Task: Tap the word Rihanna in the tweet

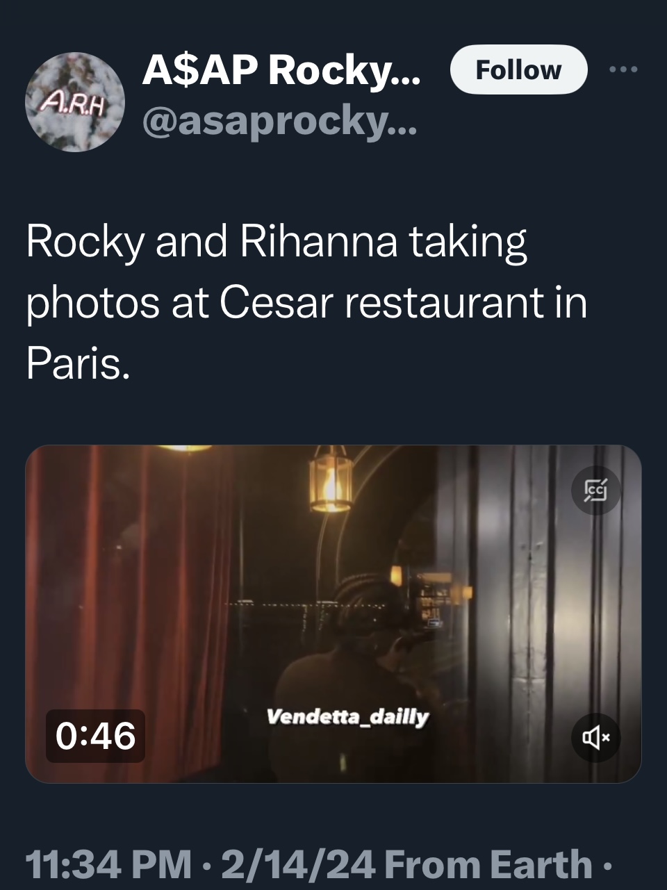Action: point(319,241)
